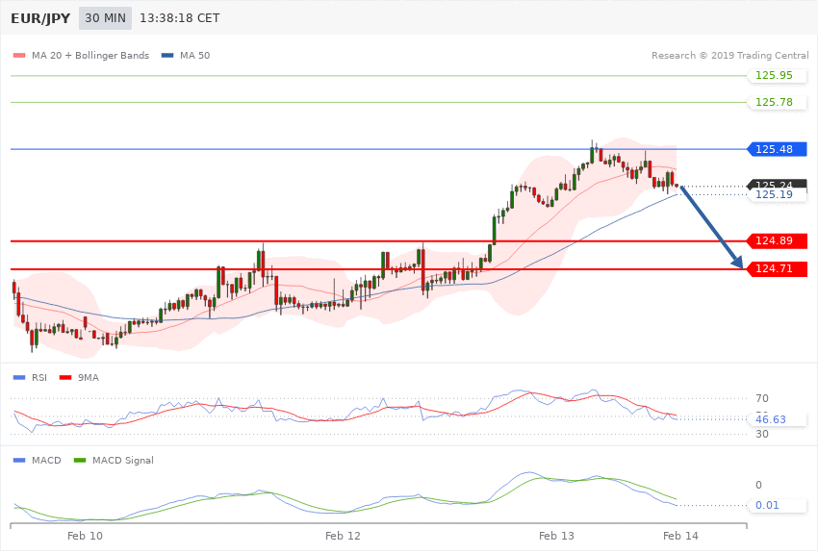Click the 46.63 RSI value label
This screenshot has width=818, height=554.
tap(778, 419)
